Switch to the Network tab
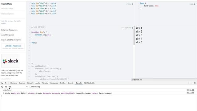This screenshot has width=197, height=111. (x=30, y=83)
